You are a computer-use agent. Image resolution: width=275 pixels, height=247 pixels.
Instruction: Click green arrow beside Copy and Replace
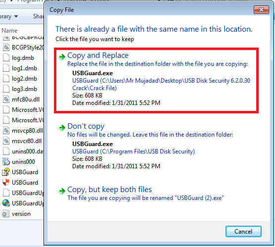coord(62,57)
